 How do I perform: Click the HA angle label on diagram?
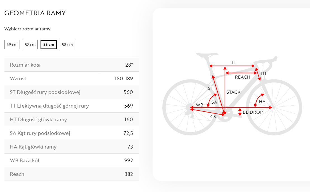coord(262,102)
